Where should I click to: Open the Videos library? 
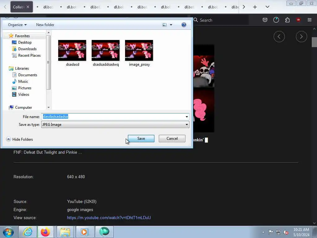[x=24, y=94]
